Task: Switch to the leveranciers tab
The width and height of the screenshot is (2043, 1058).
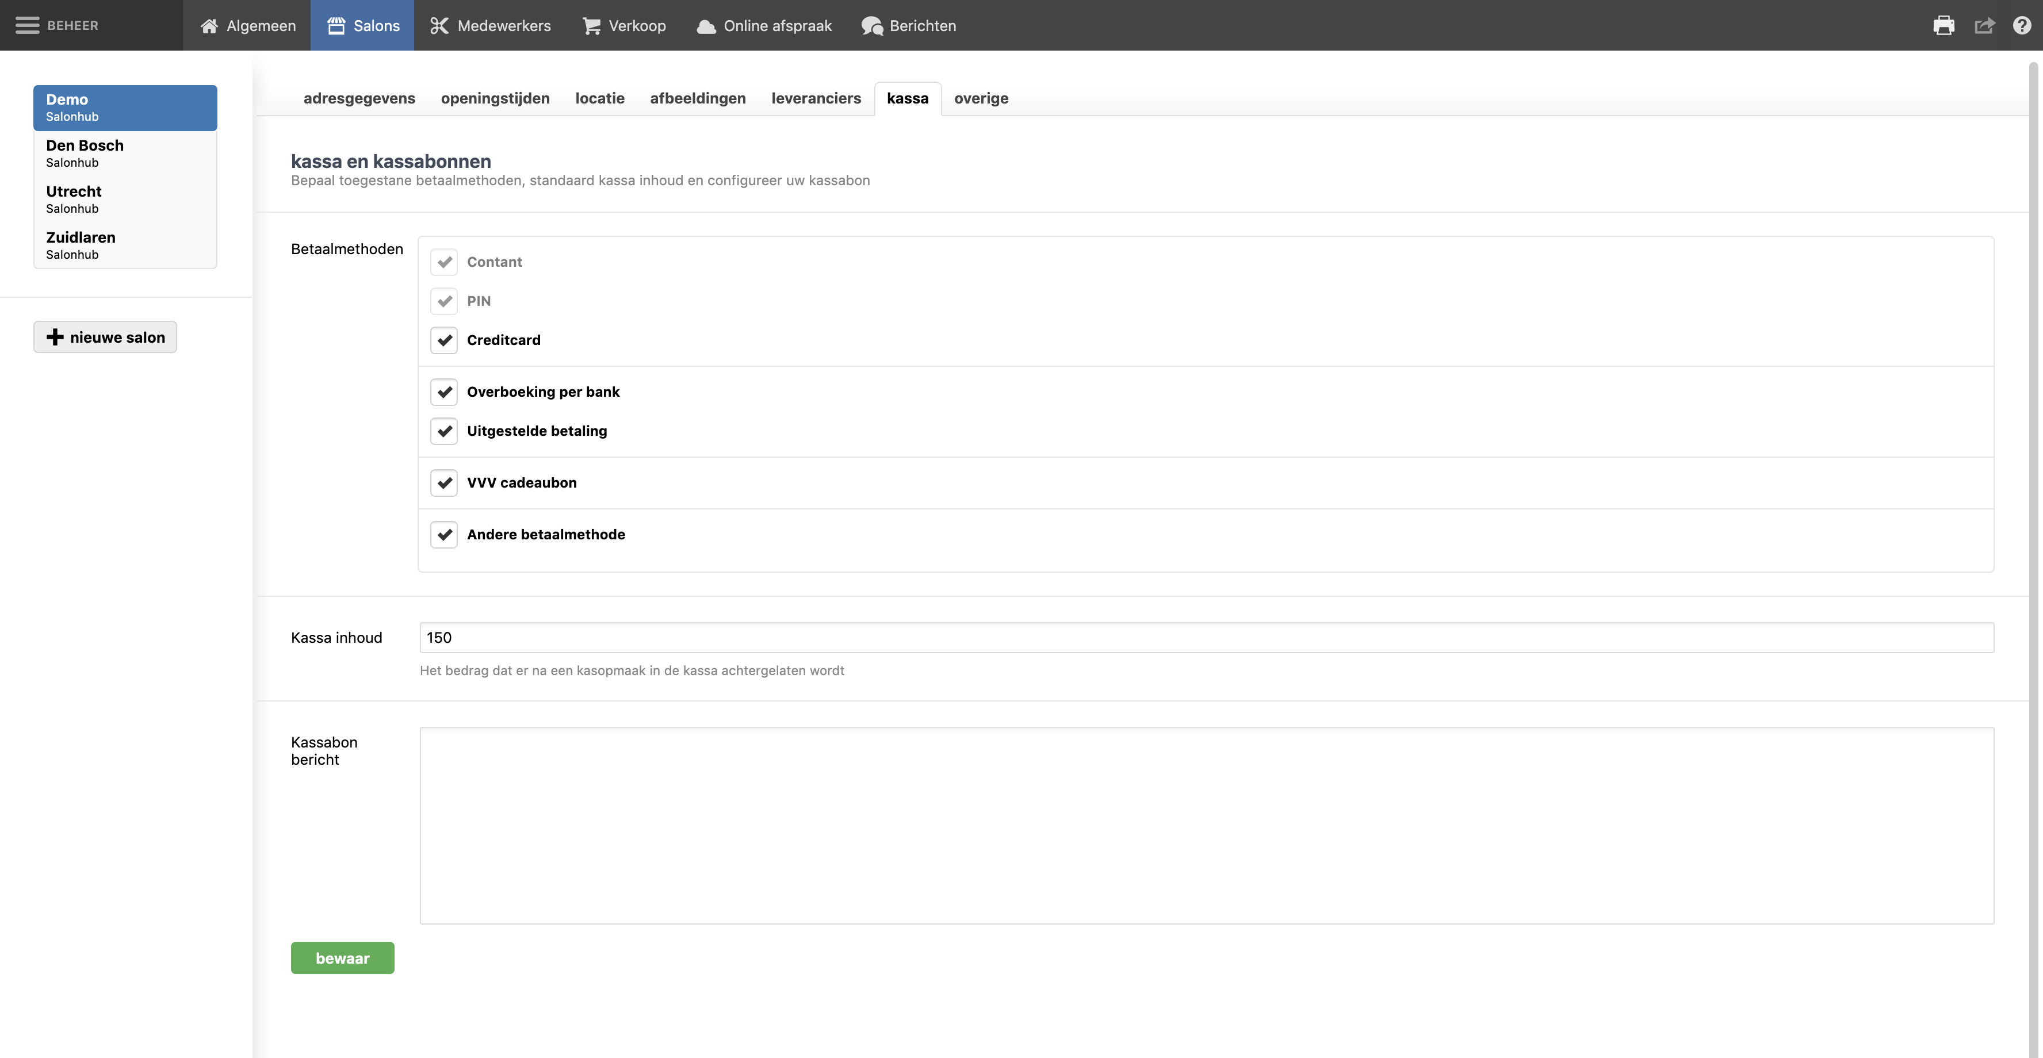Action: click(816, 98)
